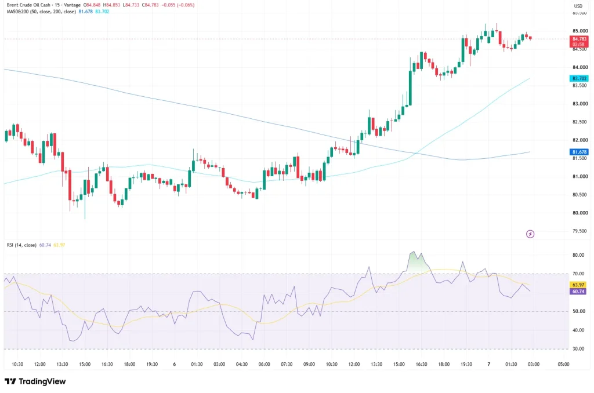The image size is (594, 393).
Task: Click the 50.00 RSI scale label
Action: click(578, 311)
